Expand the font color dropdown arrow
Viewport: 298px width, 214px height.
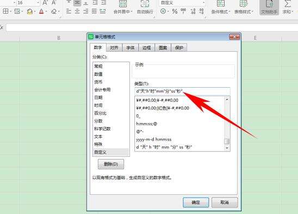(x=46, y=11)
